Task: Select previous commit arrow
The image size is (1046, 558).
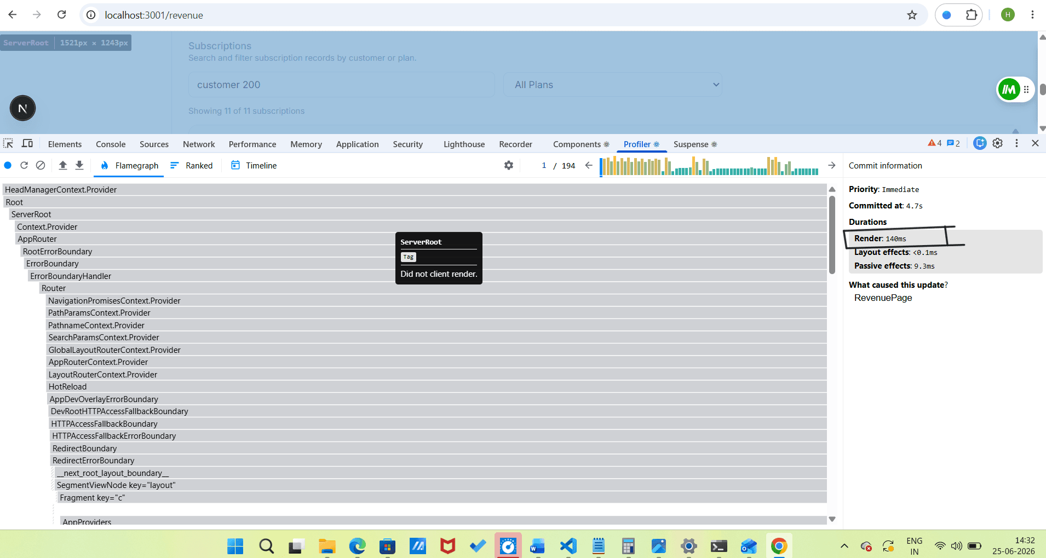Action: point(589,165)
